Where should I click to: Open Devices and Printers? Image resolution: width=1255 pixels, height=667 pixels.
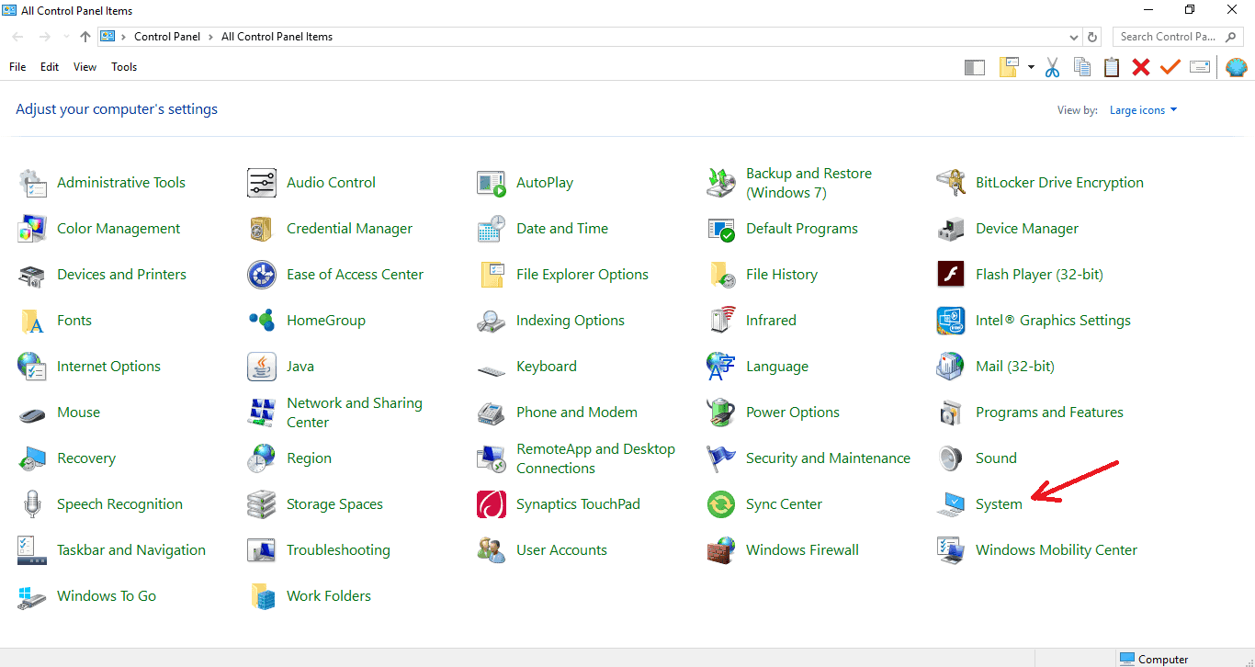click(x=102, y=275)
